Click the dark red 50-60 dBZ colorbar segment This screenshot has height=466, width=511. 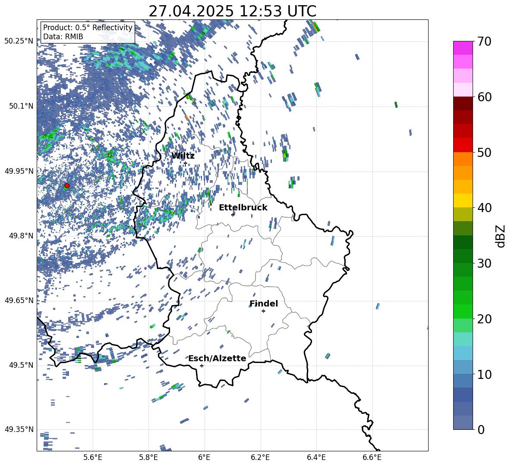(x=463, y=124)
